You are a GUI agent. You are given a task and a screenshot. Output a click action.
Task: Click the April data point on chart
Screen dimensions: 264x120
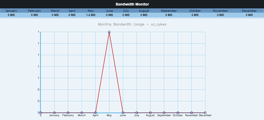[x=95, y=113]
